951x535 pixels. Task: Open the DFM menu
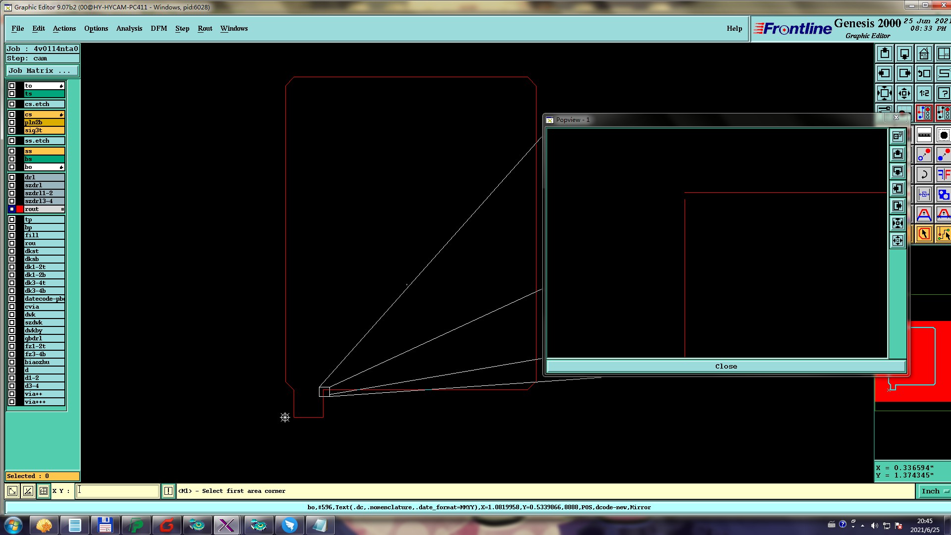coord(158,28)
